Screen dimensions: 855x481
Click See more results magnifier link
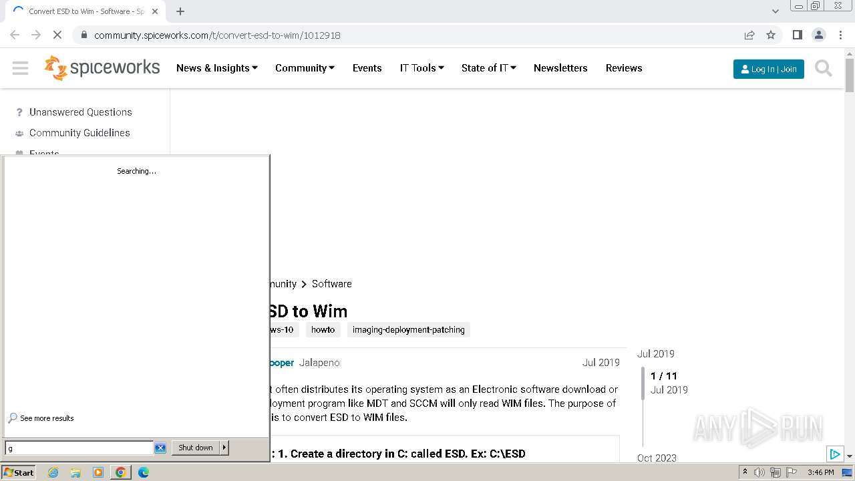tap(41, 418)
